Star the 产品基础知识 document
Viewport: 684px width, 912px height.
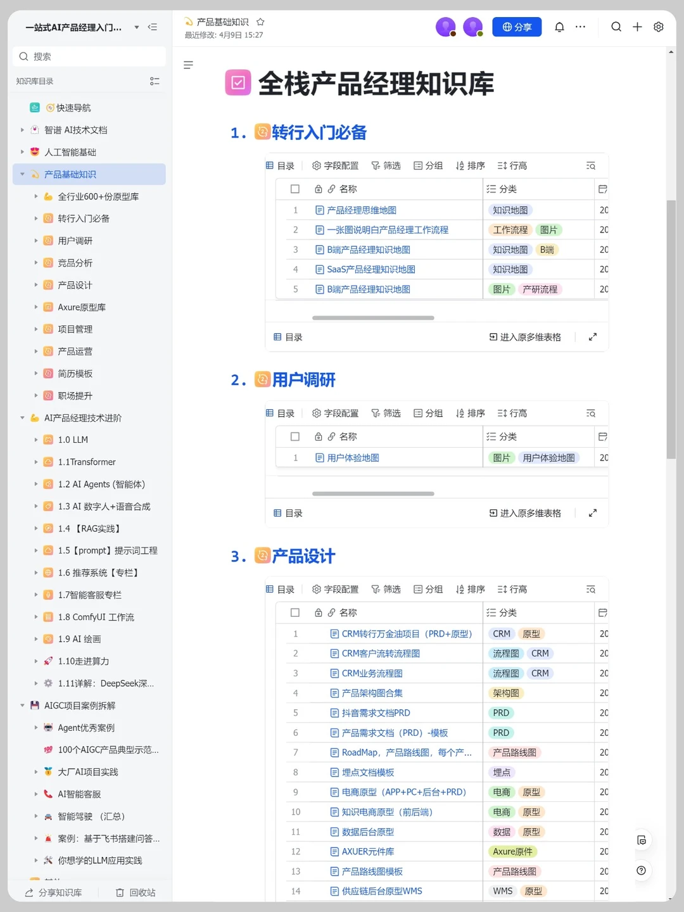(260, 22)
